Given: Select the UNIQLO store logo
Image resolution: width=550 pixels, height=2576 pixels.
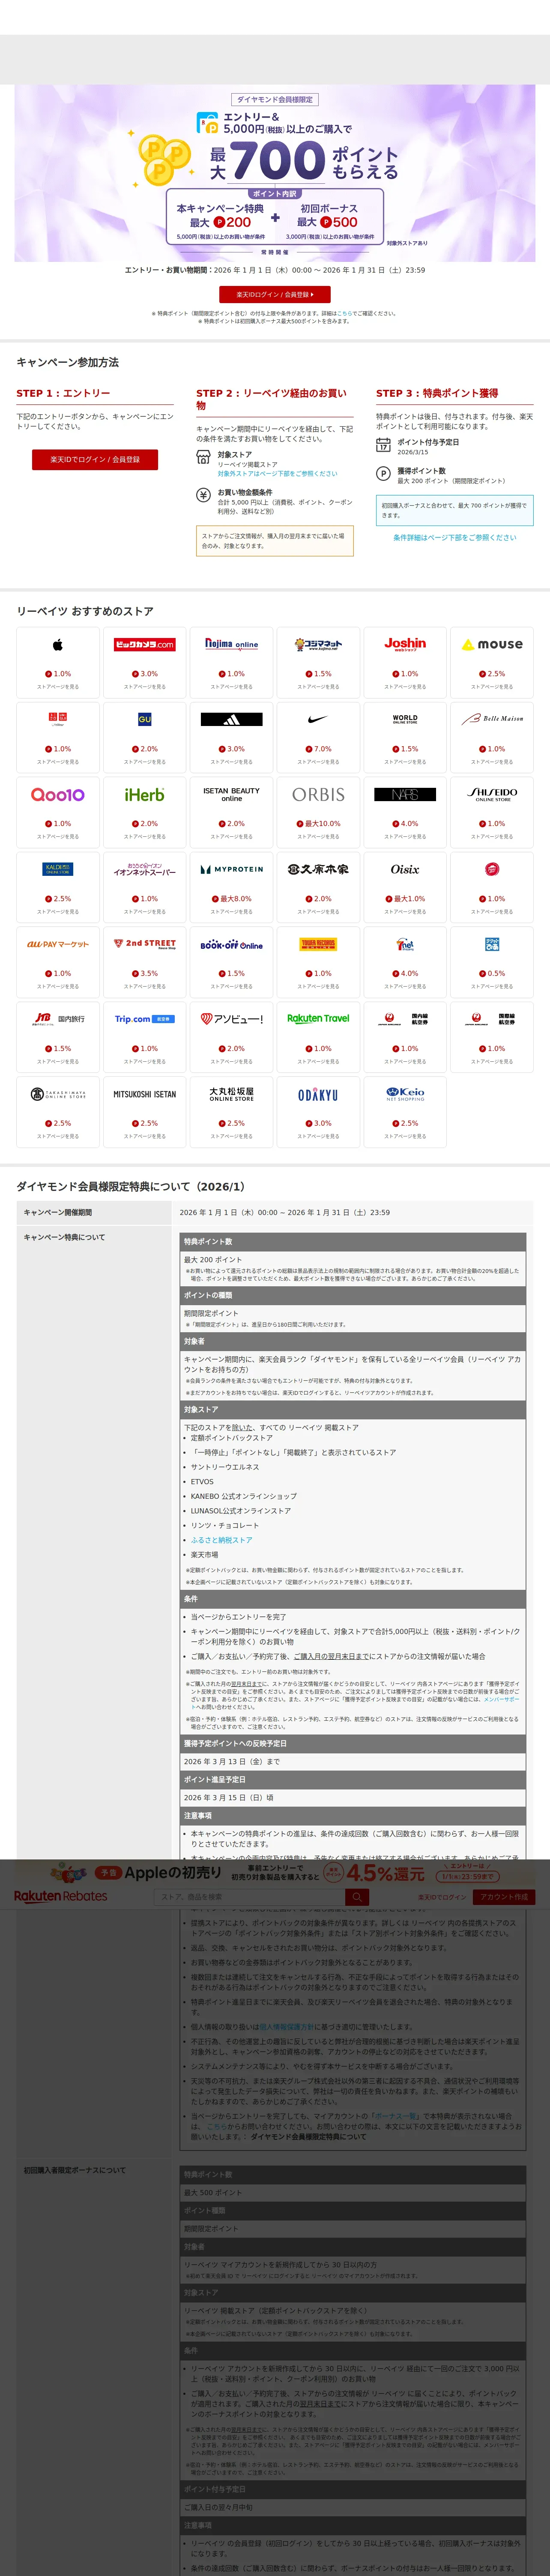Looking at the screenshot, I should coord(58,719).
